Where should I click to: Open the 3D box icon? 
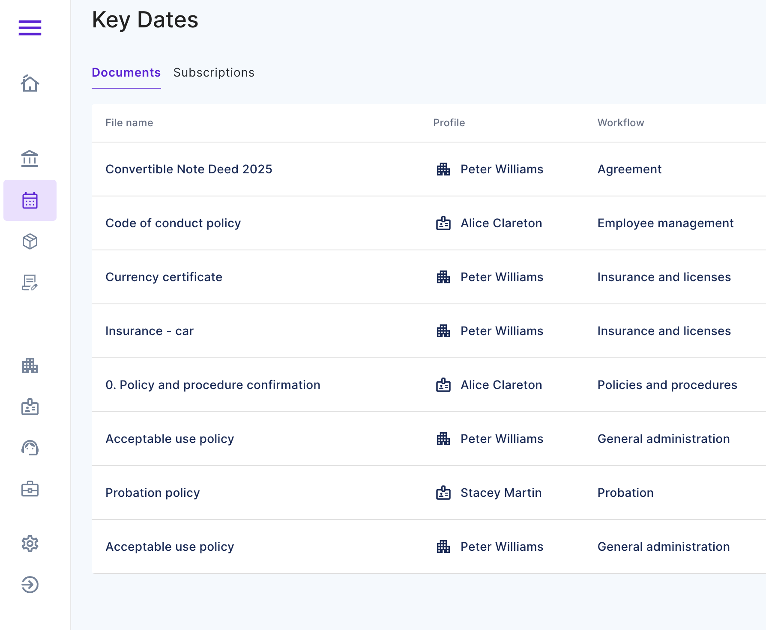pyautogui.click(x=30, y=242)
